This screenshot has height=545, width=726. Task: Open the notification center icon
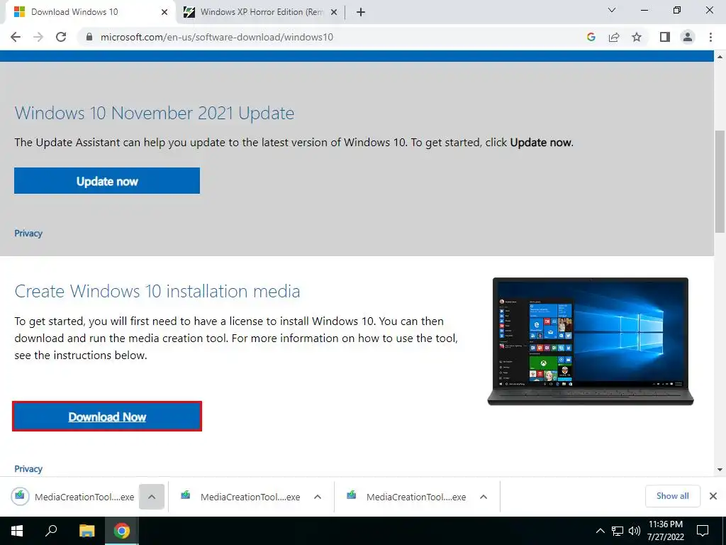tap(703, 531)
